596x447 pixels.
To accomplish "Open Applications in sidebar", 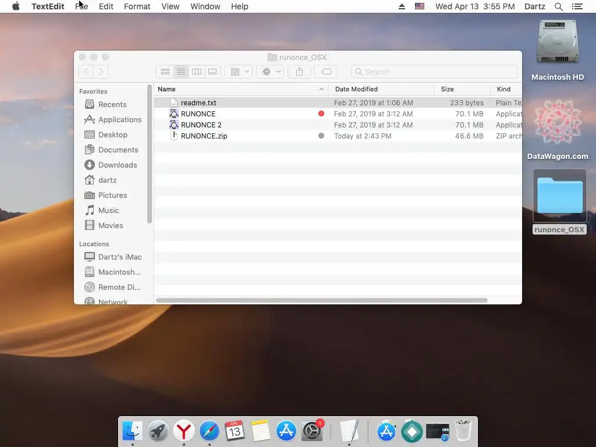I will 113,119.
